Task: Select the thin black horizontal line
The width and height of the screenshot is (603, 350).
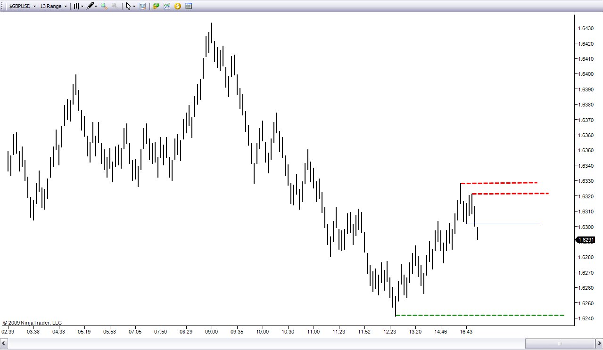Action: click(503, 223)
